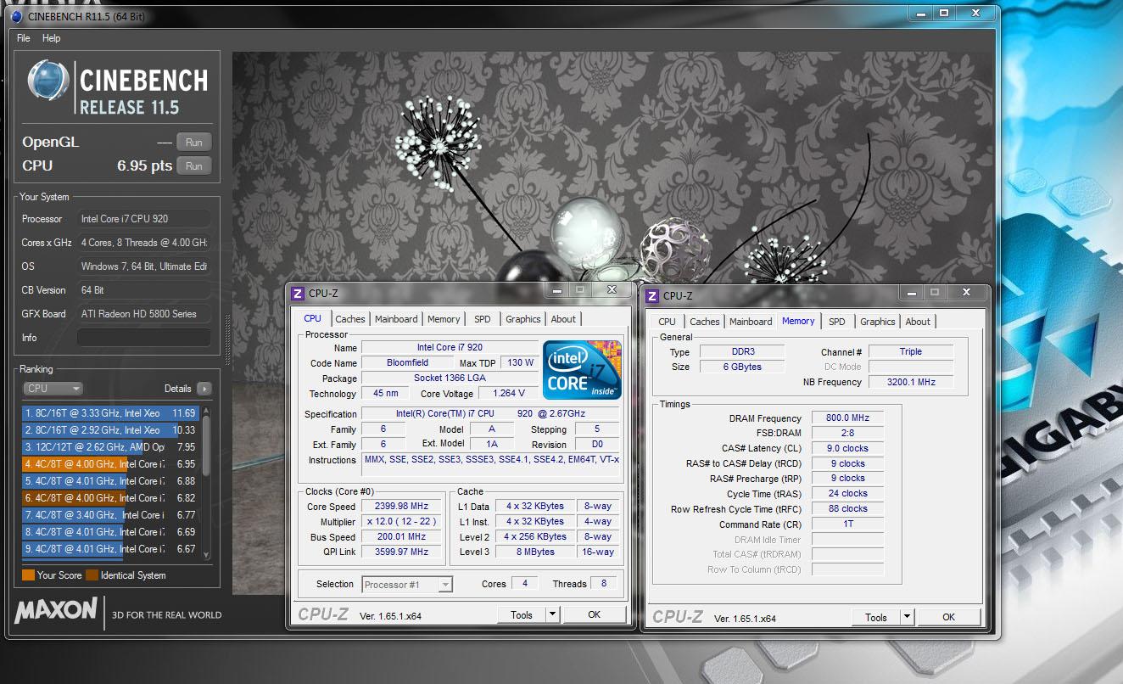Close the right CPU-Z Memory window

(x=965, y=293)
